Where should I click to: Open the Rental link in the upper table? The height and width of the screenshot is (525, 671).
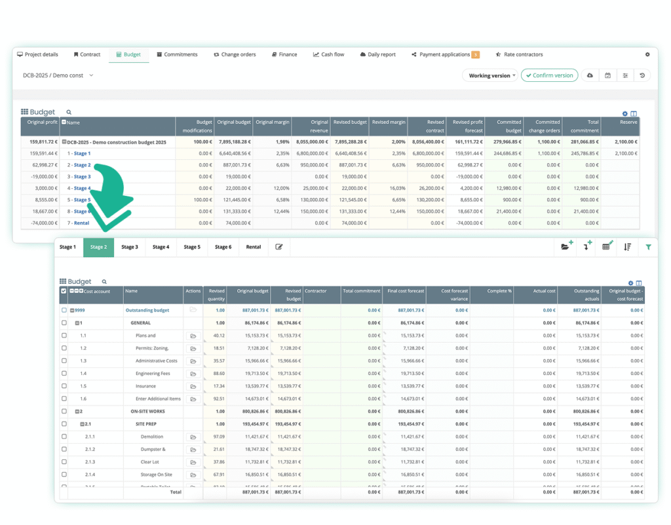click(81, 223)
